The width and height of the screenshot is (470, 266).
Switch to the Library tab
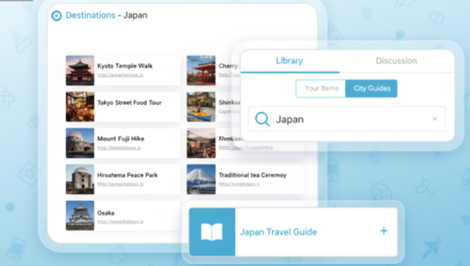coord(289,61)
